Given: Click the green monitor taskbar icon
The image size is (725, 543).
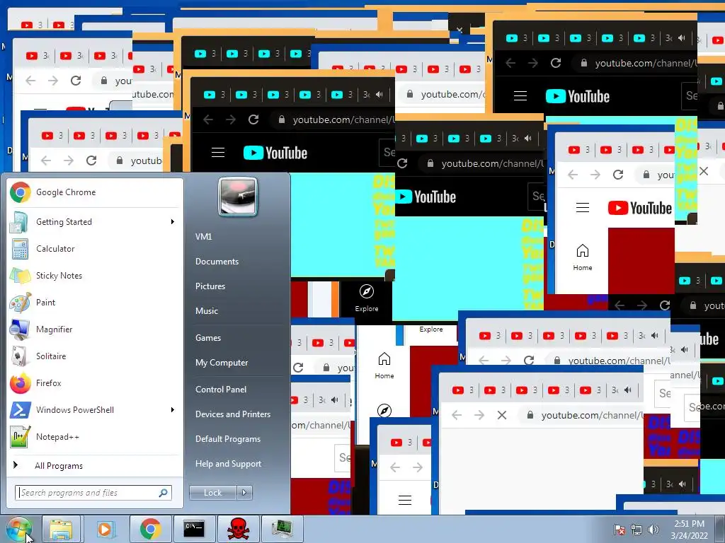Looking at the screenshot, I should [x=282, y=529].
